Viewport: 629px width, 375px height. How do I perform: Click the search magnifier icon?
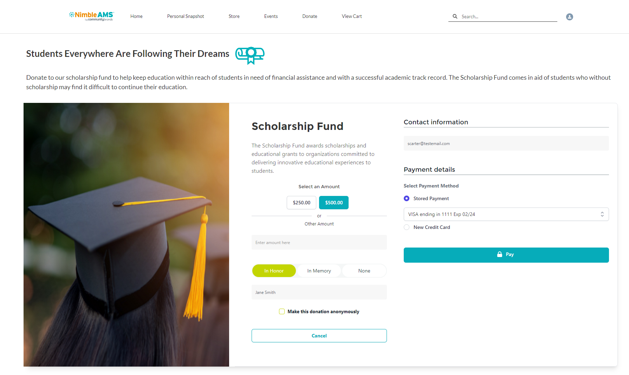455,17
